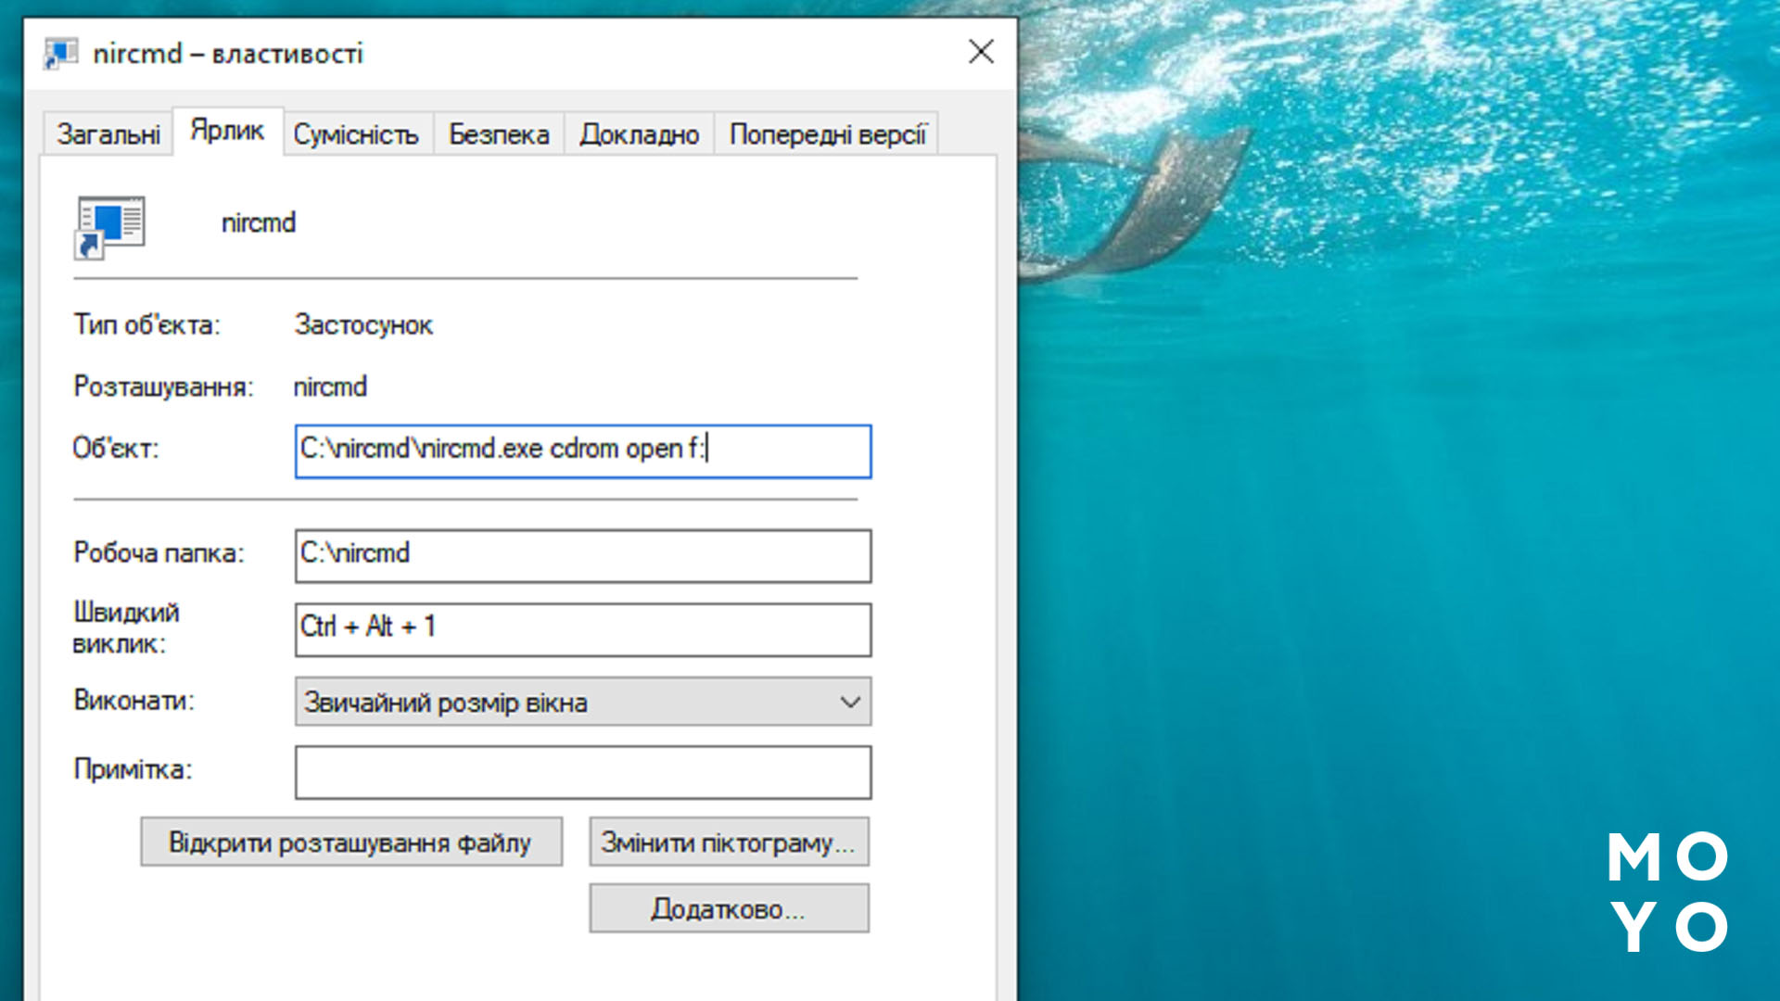Viewport: 1780px width, 1001px height.
Task: Click the Швидкий виклик label
Action: coord(126,628)
